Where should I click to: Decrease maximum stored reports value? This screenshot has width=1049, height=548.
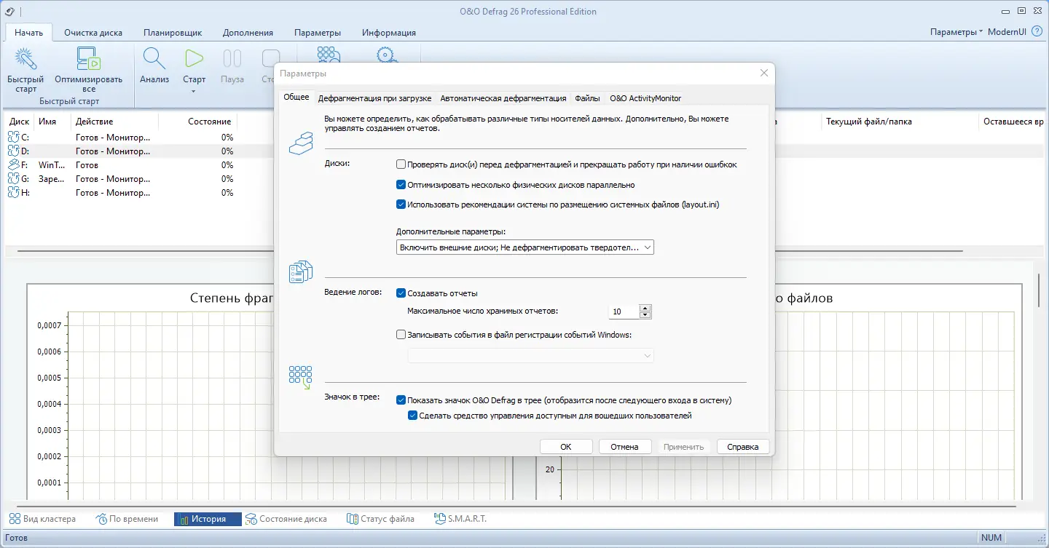(645, 315)
